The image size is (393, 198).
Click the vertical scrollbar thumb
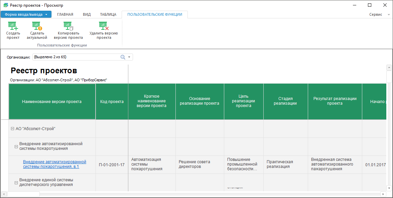click(389, 77)
